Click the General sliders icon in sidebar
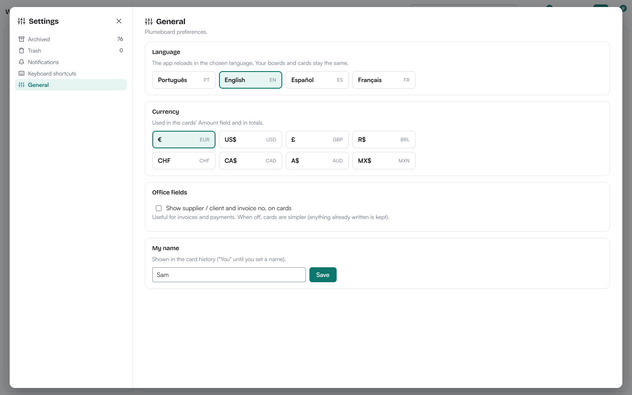The height and width of the screenshot is (395, 632). 22,85
